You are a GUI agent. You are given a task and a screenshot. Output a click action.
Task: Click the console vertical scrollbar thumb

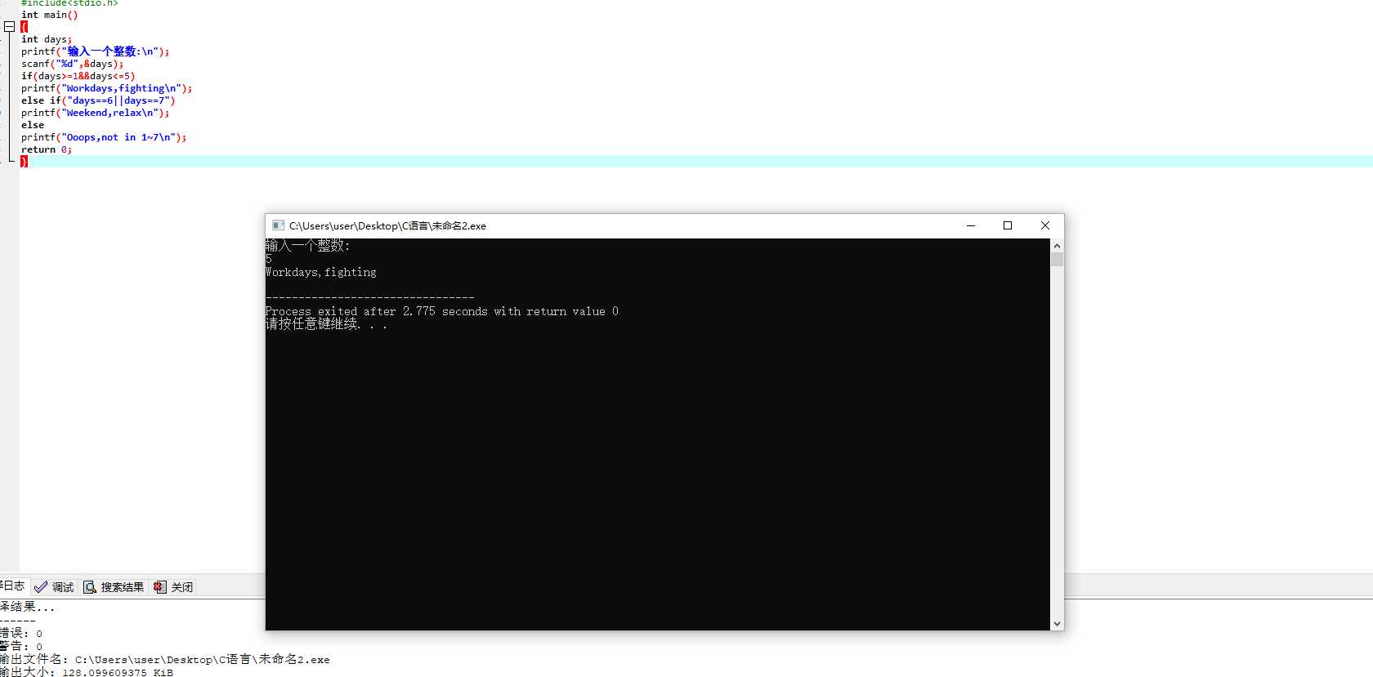click(x=1057, y=260)
